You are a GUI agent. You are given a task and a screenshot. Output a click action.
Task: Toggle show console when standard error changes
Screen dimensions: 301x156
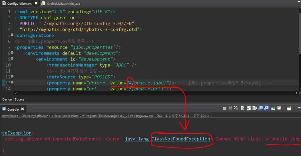pyautogui.click(x=267, y=108)
